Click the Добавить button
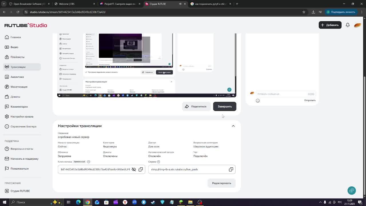 (330, 25)
